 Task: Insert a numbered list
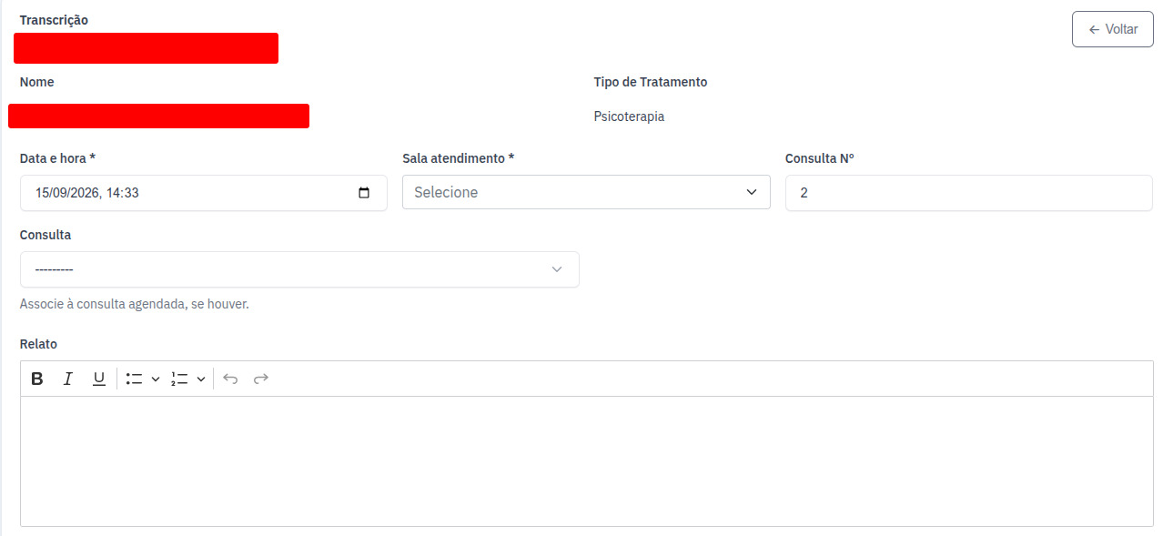point(179,379)
